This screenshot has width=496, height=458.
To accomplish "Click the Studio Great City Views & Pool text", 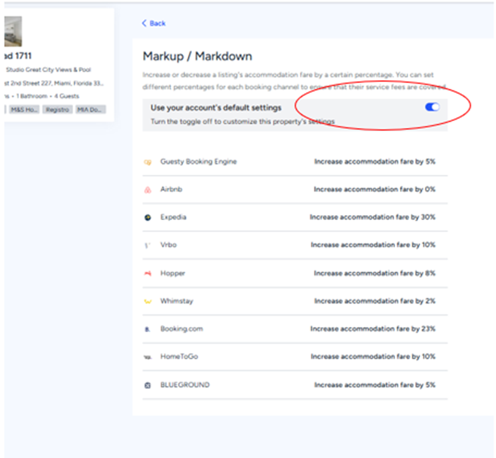I will pos(49,70).
